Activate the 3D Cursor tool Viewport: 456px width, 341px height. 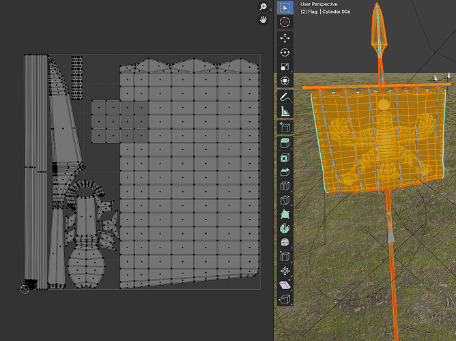(x=285, y=22)
